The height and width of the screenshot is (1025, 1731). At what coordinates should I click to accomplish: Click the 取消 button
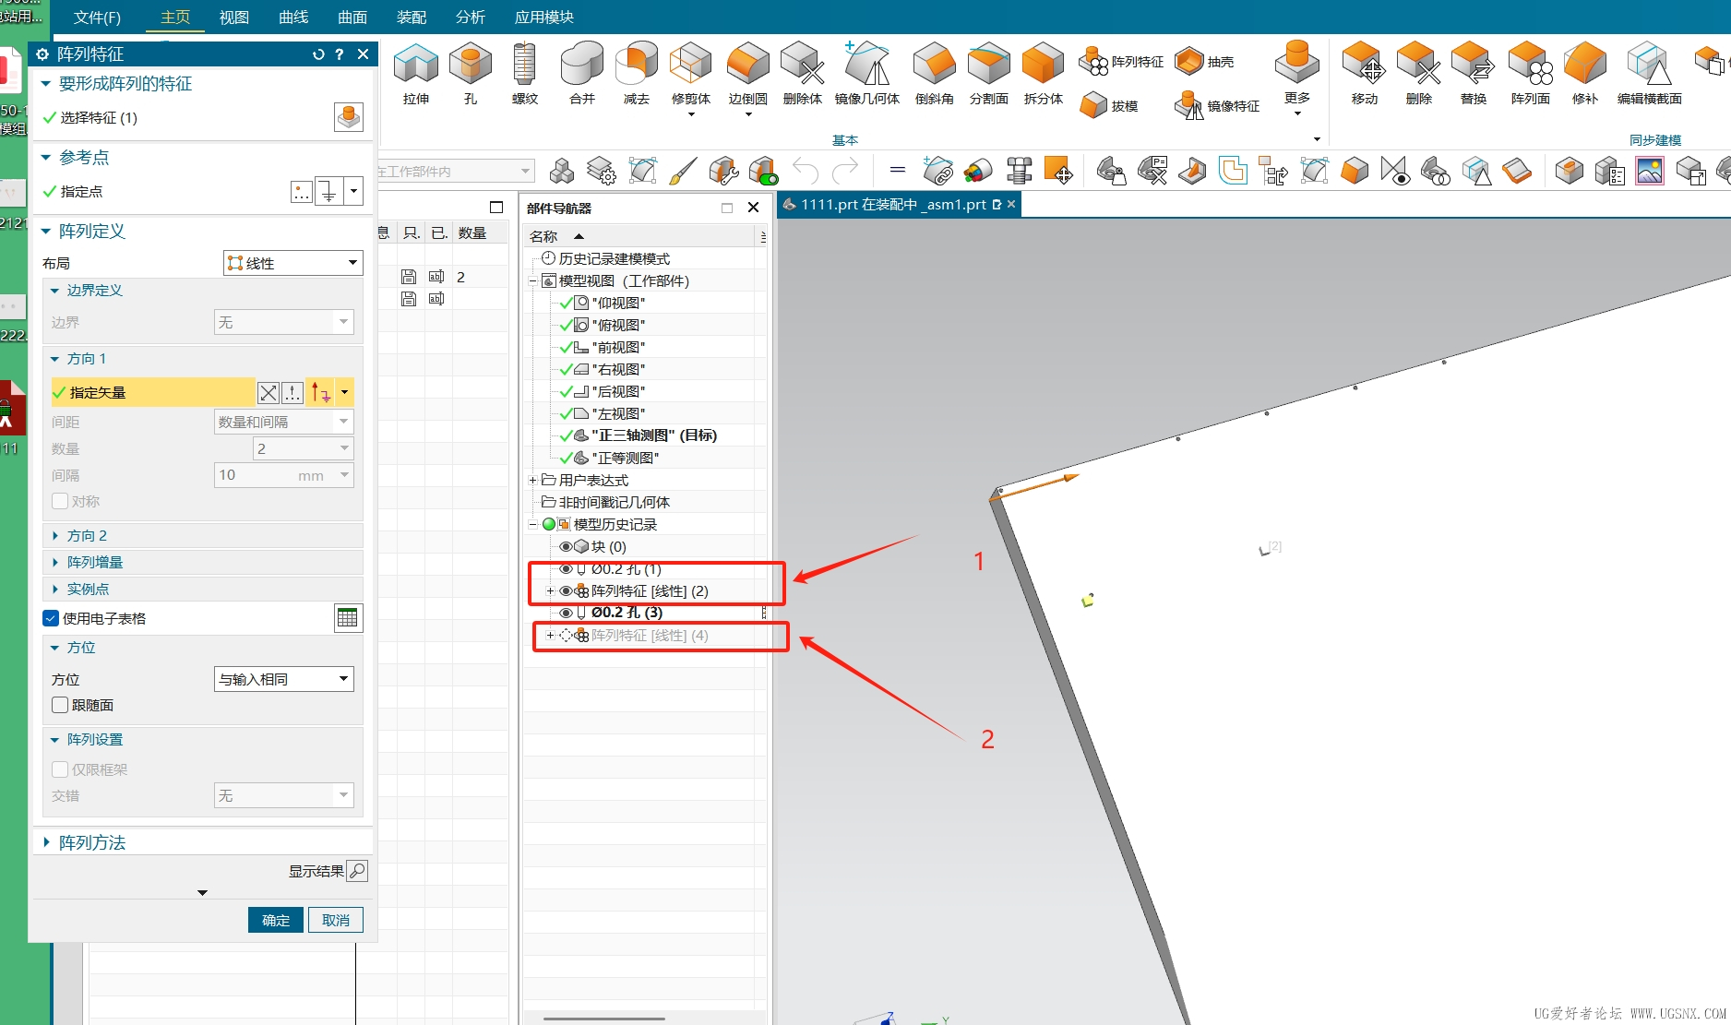click(336, 920)
